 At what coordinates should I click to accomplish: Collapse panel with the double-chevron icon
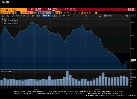coord(86,16)
